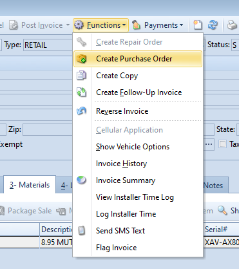Toggle the Tax checkbox
The width and height of the screenshot is (239, 269).
coord(222,144)
